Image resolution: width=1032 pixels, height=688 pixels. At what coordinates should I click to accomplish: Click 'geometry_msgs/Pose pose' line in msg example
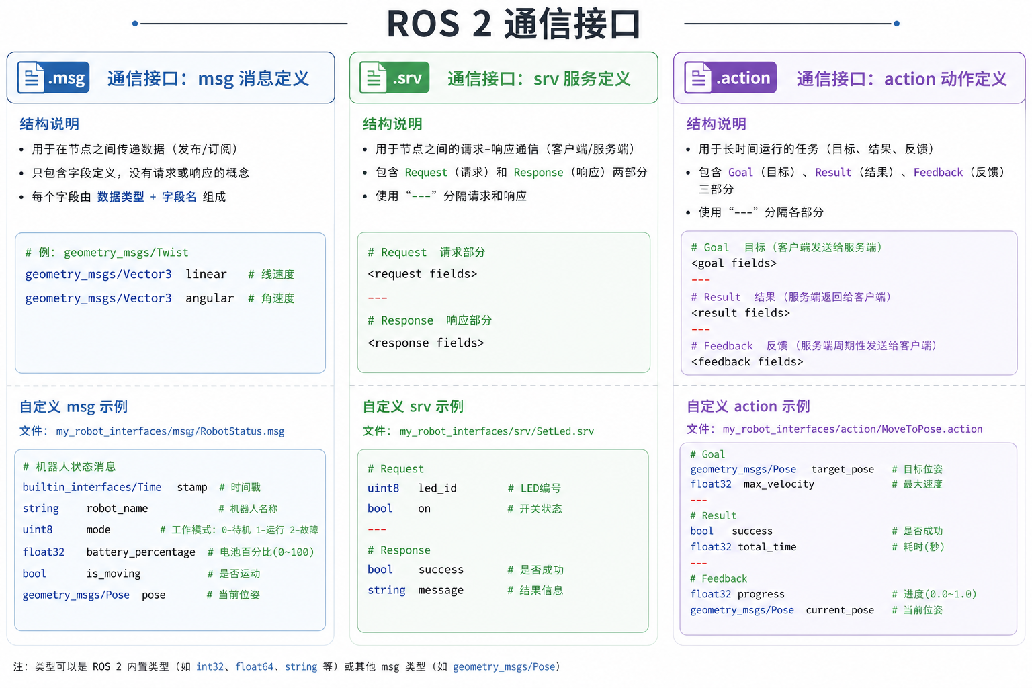tap(141, 595)
